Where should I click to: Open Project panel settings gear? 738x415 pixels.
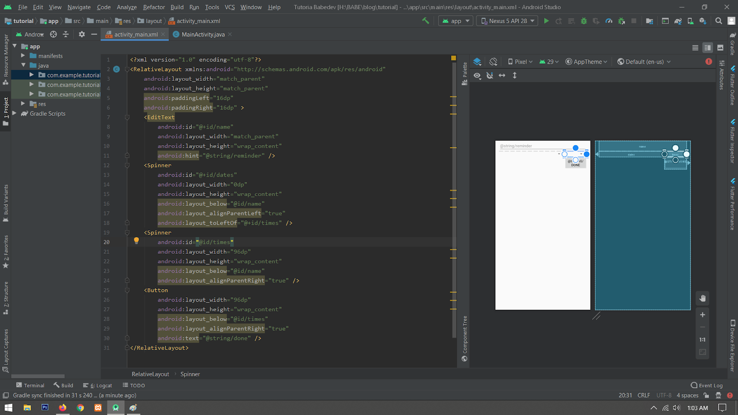pos(82,34)
